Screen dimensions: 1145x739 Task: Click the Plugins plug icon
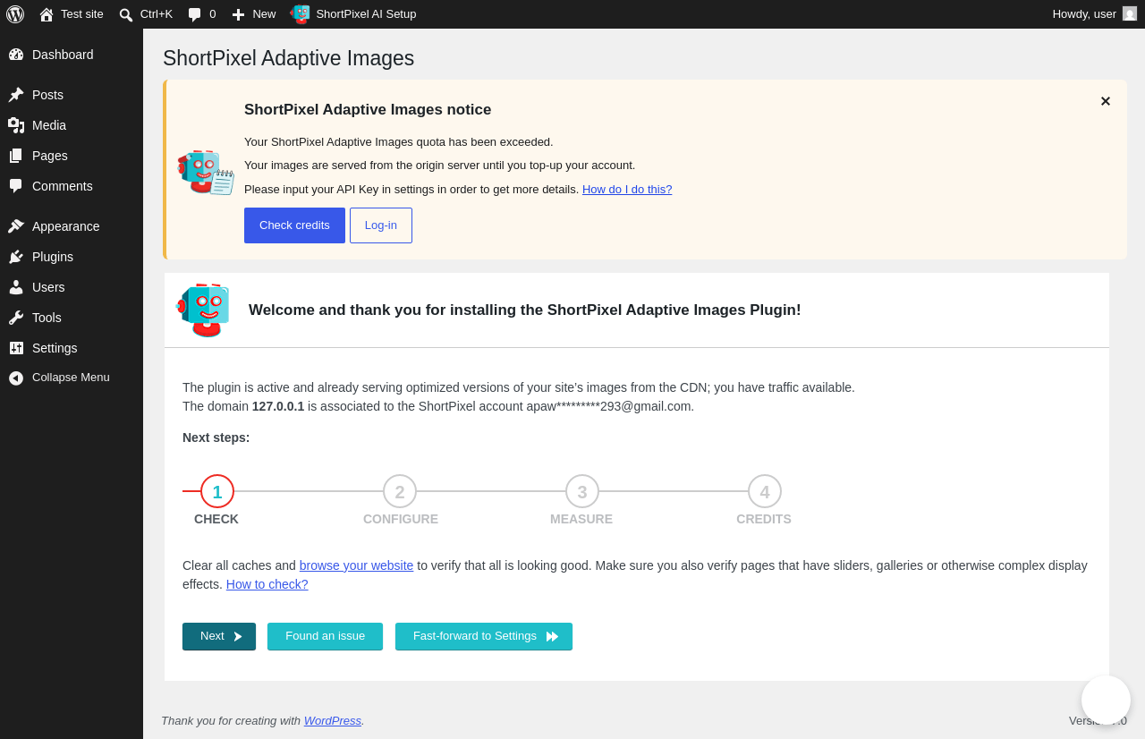pos(16,257)
